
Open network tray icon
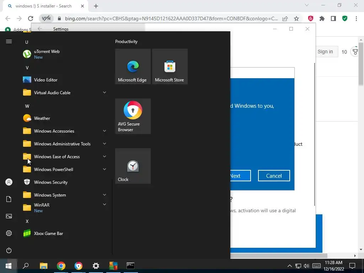click(298, 266)
